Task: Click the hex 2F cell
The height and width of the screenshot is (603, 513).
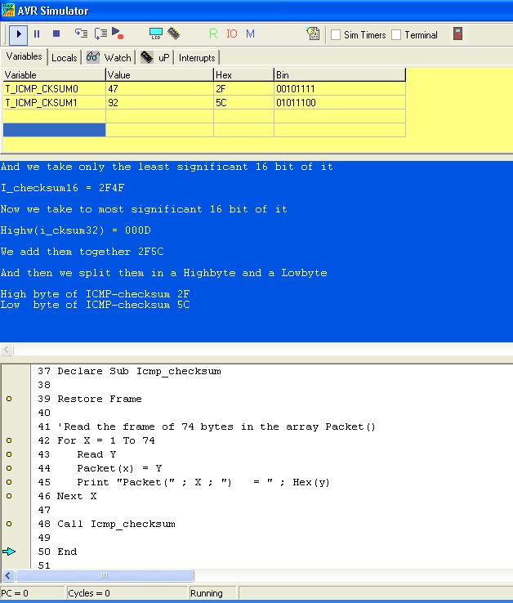Action: coord(243,89)
